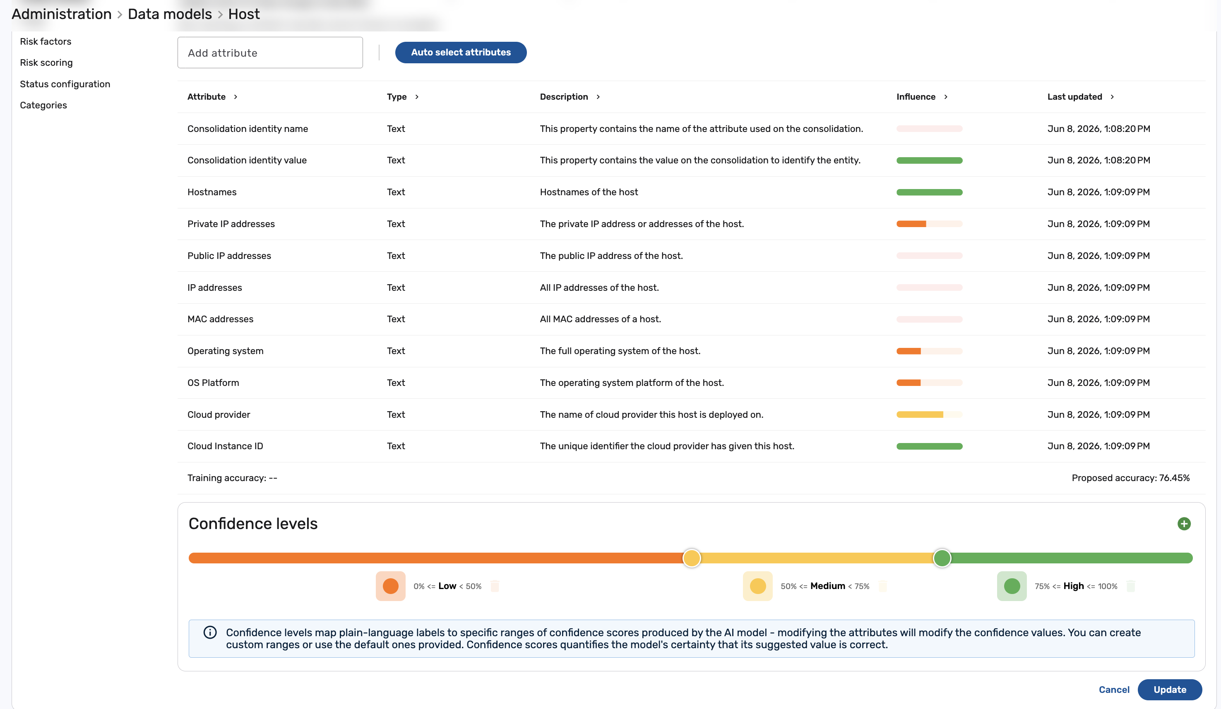Go to Data models breadcrumb
1221x709 pixels.
click(170, 14)
